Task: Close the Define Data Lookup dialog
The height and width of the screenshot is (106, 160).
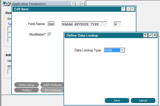Action: pos(155,35)
